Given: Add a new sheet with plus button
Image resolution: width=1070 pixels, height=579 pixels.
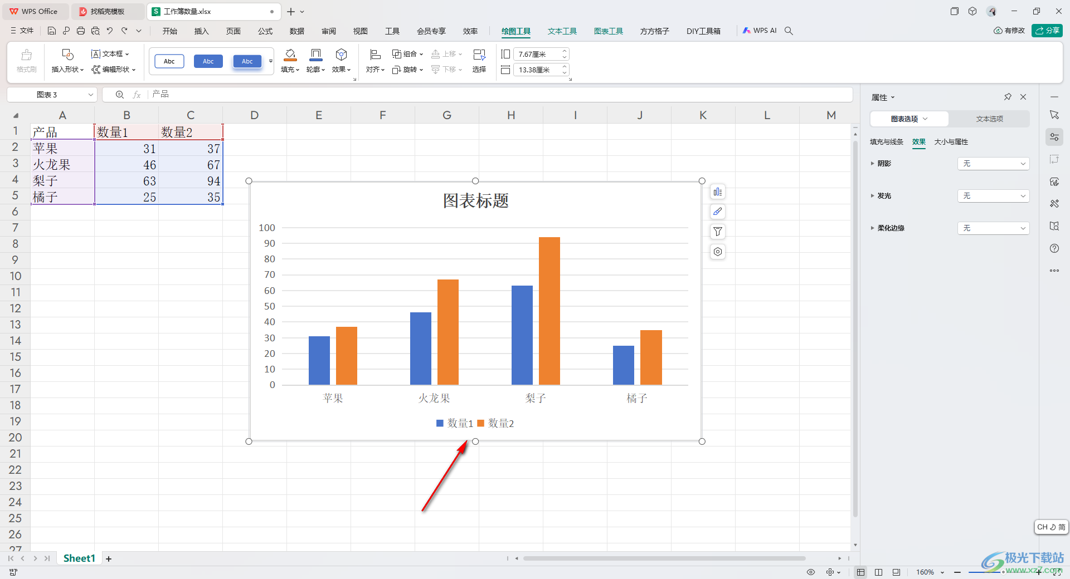Looking at the screenshot, I should [109, 558].
